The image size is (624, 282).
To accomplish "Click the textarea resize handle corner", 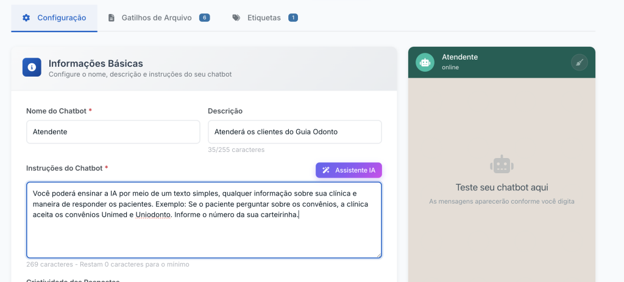I will point(379,255).
